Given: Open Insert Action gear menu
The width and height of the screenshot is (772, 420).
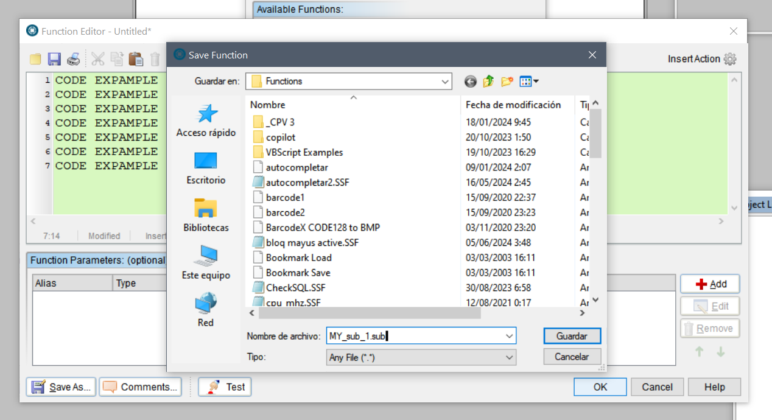Looking at the screenshot, I should pos(730,59).
